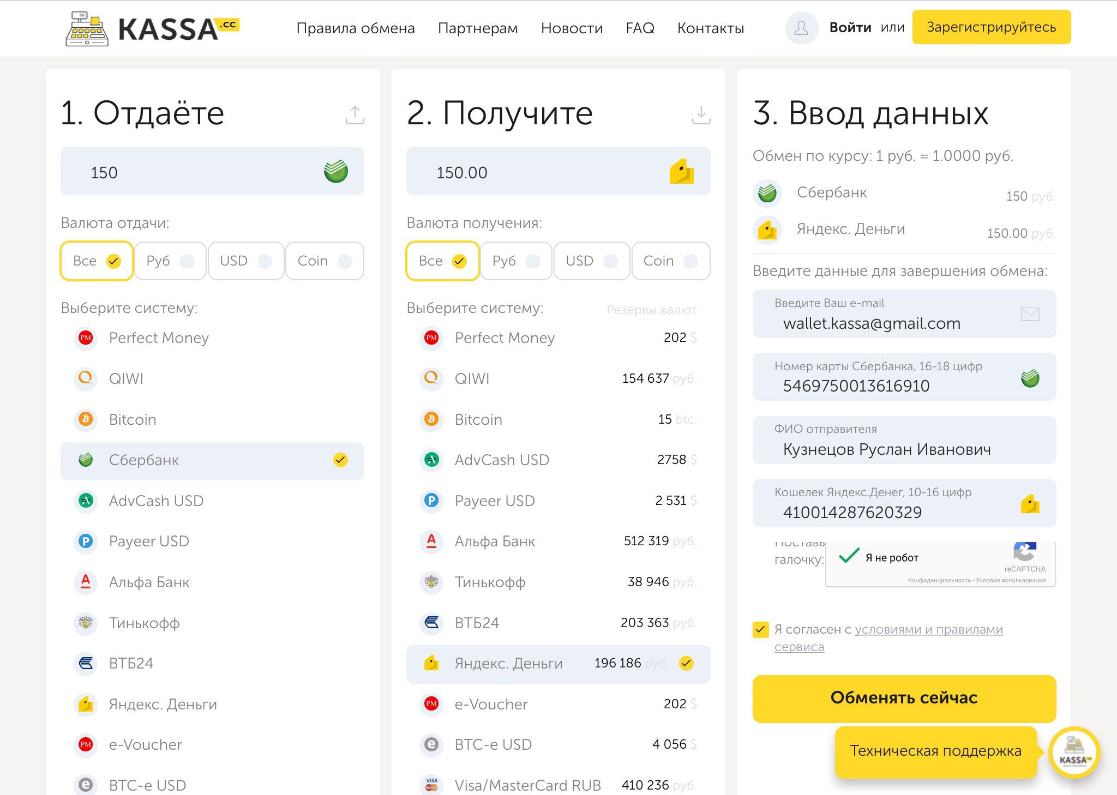Select Яндекс. Деньги row in the Получите list

558,664
